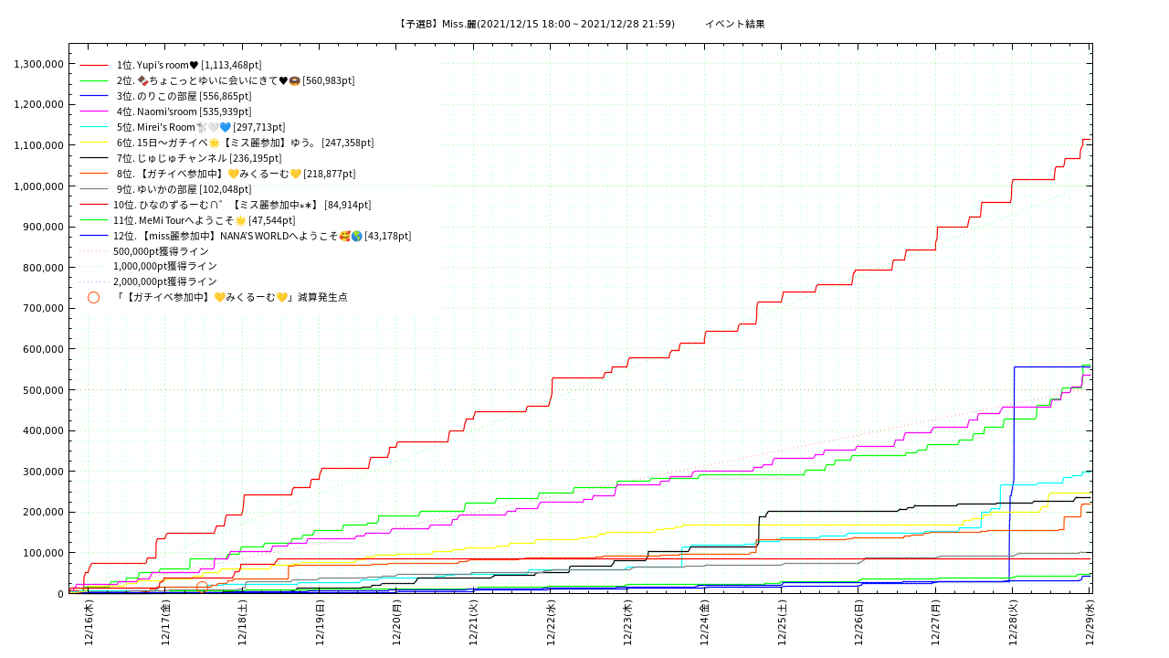Select legend entry 2位 ちょこっとゆいに会いにきて
The image size is (1169, 658).
[234, 80]
